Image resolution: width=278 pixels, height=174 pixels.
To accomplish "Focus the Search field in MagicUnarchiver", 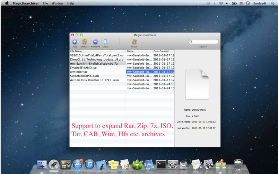I will pyautogui.click(x=203, y=42).
